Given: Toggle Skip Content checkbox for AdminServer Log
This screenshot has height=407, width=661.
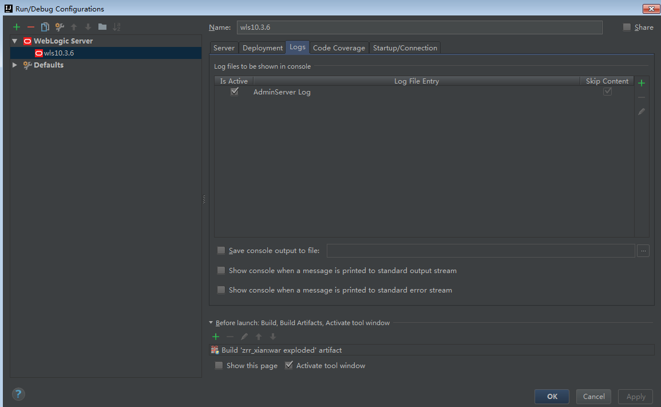Looking at the screenshot, I should 607,92.
